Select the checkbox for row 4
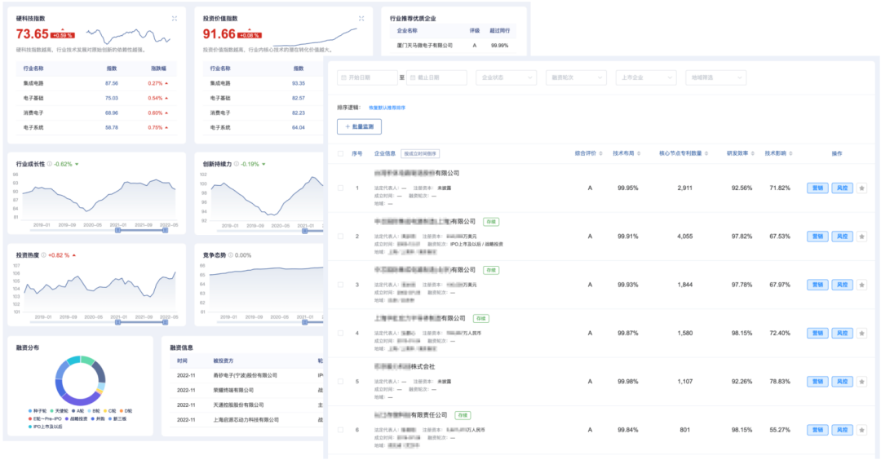 (x=341, y=333)
